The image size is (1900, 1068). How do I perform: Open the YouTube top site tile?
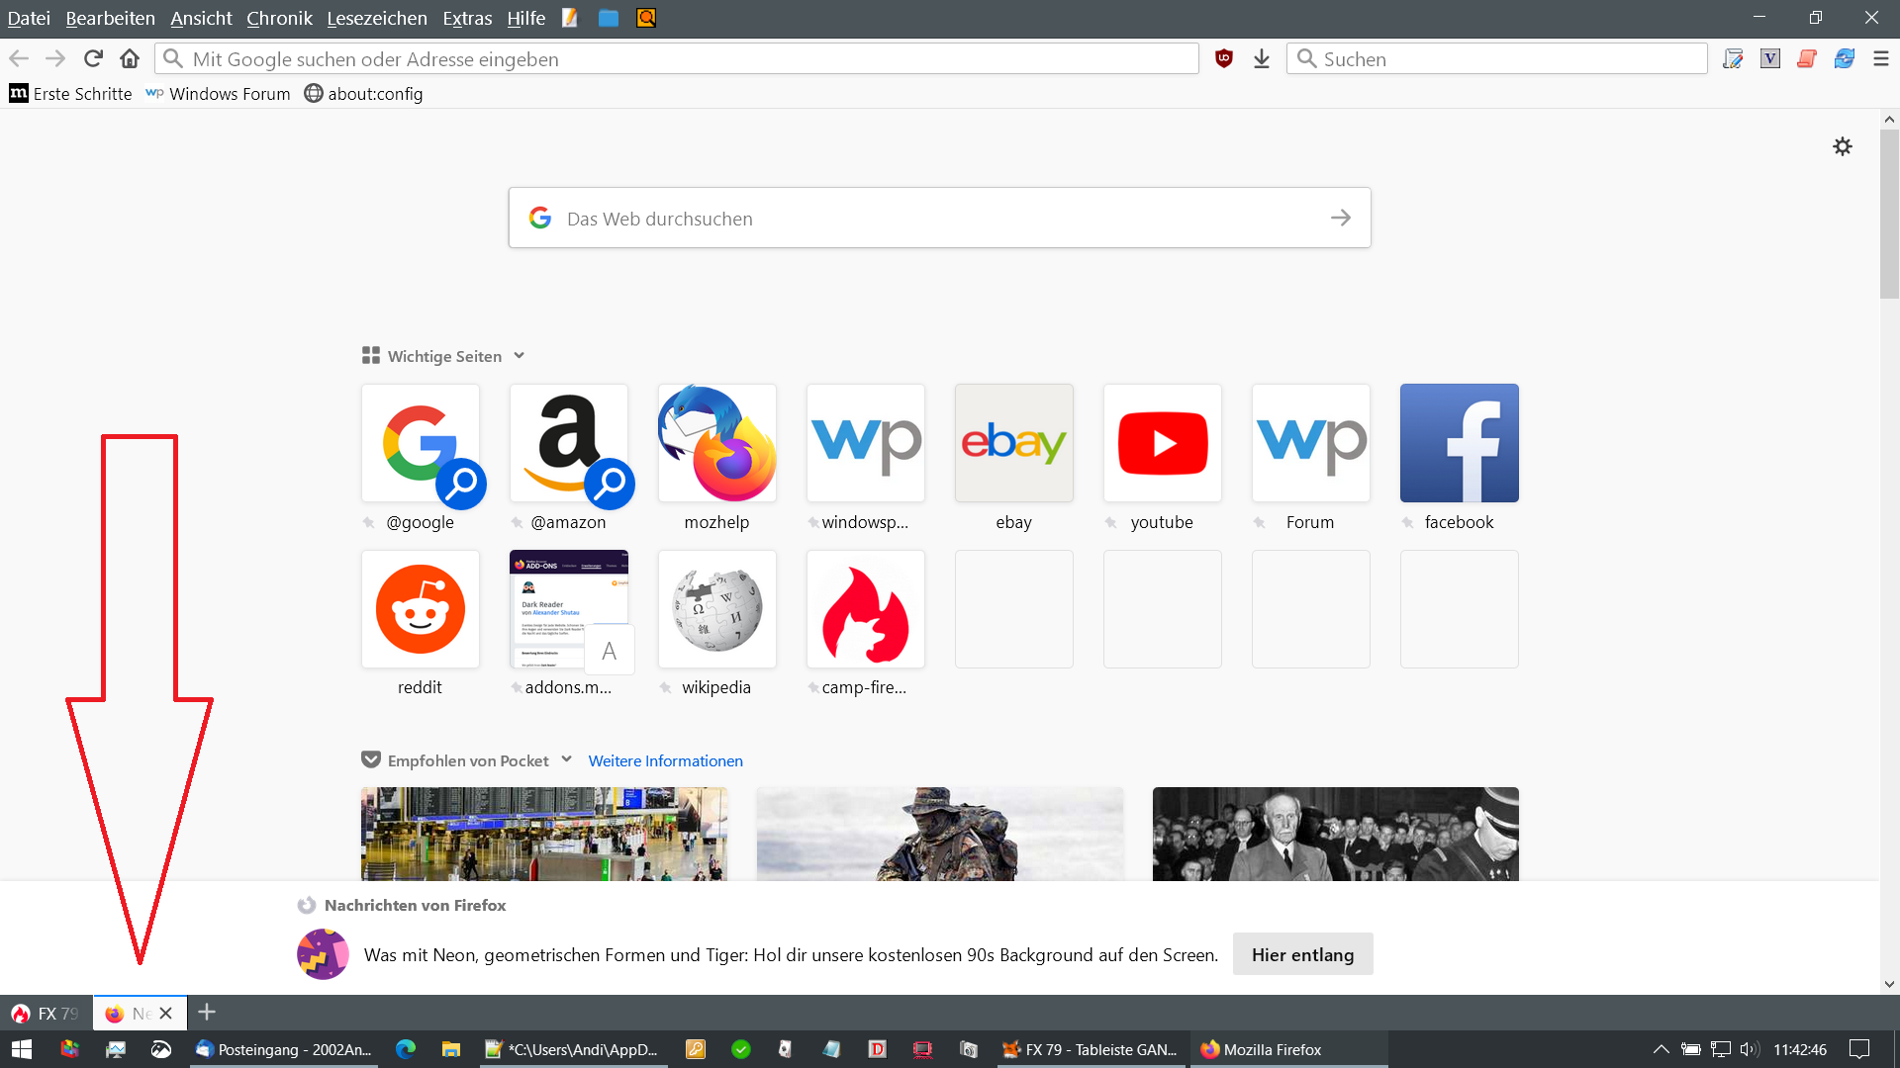[1162, 443]
